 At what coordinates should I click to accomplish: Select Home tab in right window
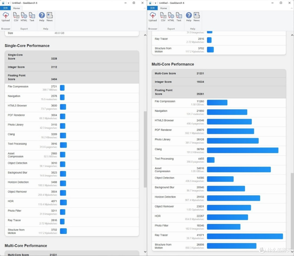164,8
